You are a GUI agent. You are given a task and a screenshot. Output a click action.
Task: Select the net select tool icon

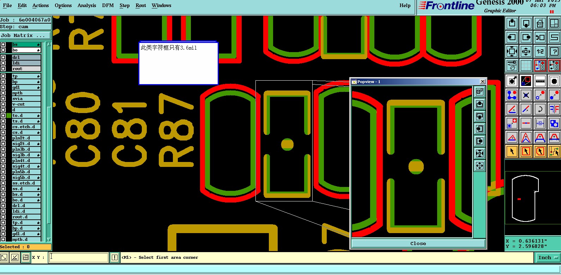[x=554, y=151]
